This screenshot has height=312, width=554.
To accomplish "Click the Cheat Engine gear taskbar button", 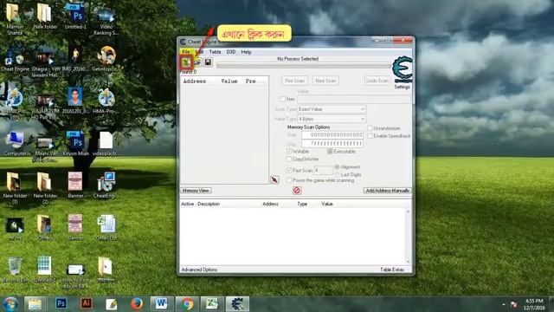I will tap(237, 303).
